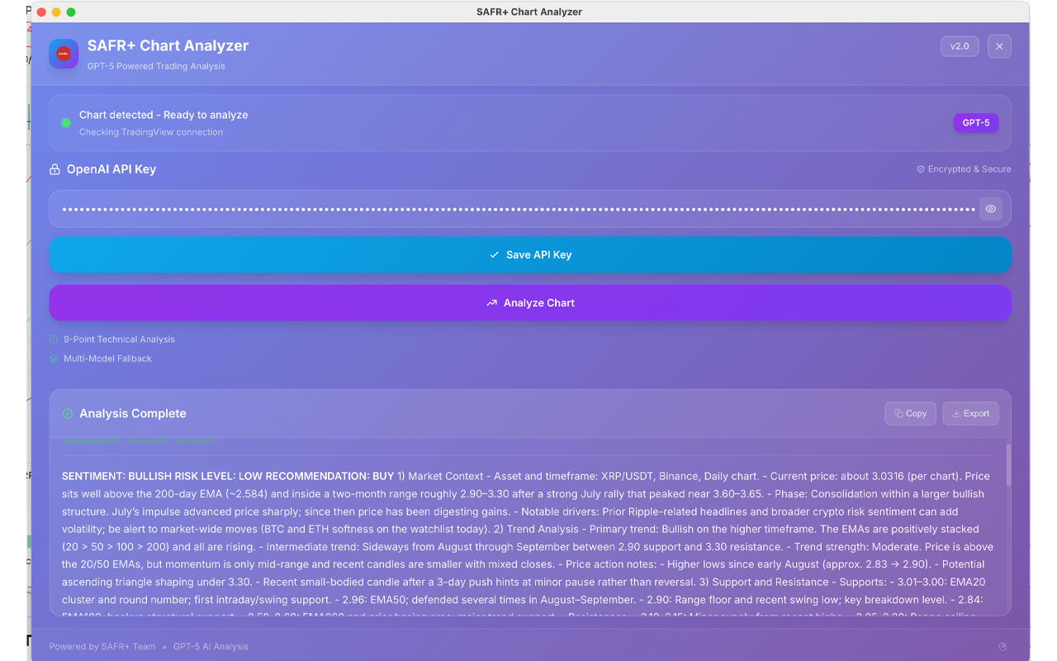Click the footer icon at bottom right
The width and height of the screenshot is (1057, 661).
[x=1002, y=647]
